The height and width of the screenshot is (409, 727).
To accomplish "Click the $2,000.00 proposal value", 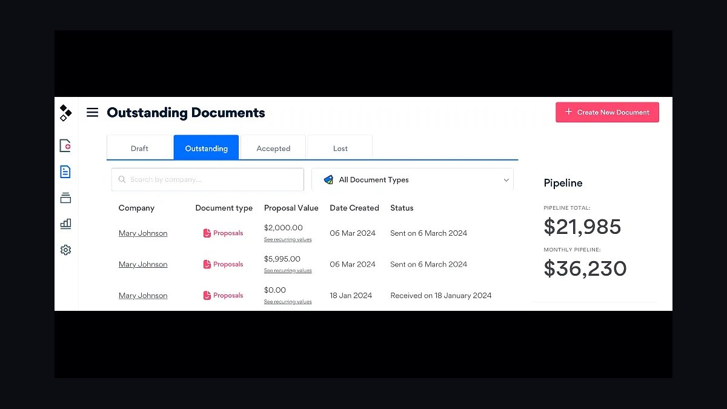I will (284, 228).
